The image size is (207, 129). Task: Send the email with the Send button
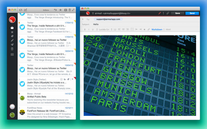(x=192, y=13)
